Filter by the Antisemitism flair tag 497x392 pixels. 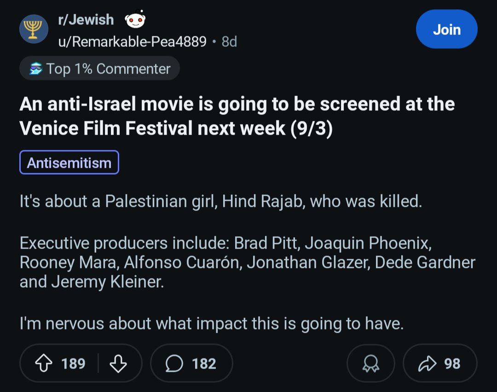pyautogui.click(x=69, y=163)
